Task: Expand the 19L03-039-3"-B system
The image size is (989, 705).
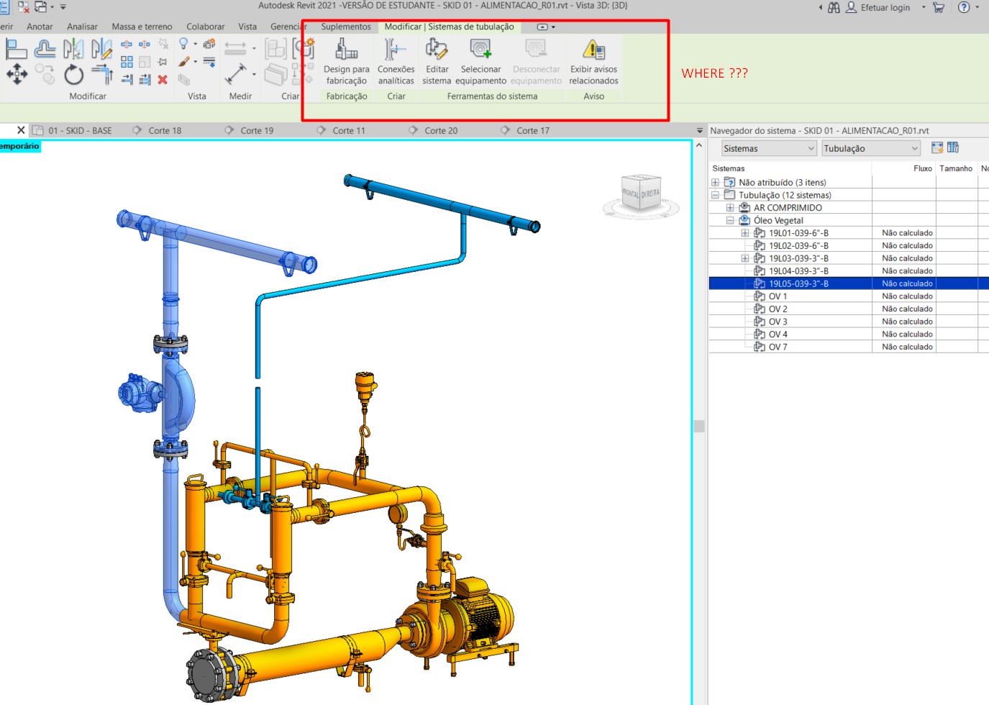Action: (x=745, y=258)
